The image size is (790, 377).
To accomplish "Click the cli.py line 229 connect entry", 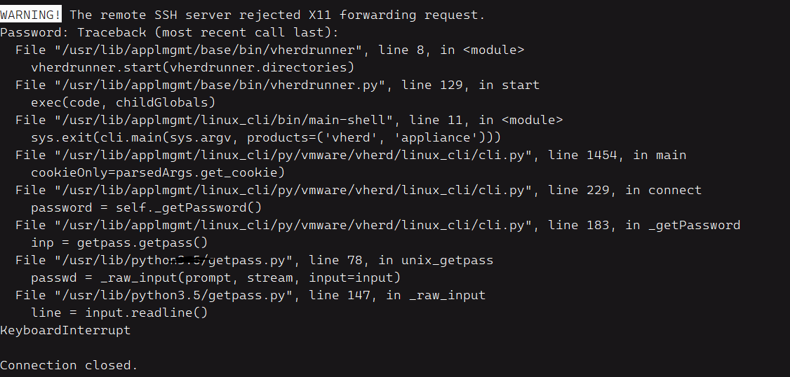I will 358,190.
